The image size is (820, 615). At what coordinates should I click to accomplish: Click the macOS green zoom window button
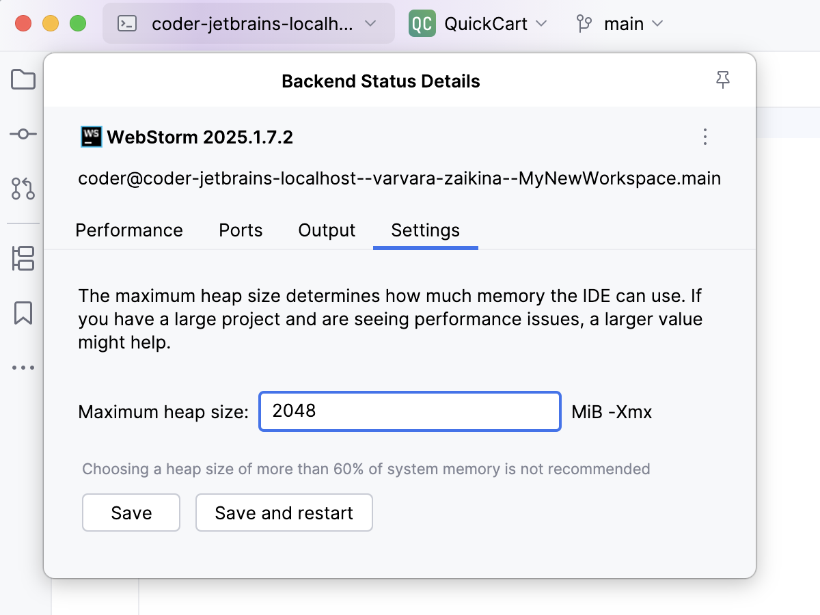click(x=78, y=24)
